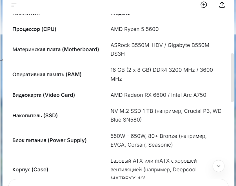This screenshot has width=236, height=186.
Task: Click the scroll-to-bottom chevron button
Action: coord(219,166)
